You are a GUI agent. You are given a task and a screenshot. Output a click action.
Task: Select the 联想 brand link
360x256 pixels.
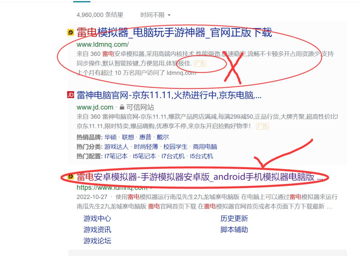point(128,137)
